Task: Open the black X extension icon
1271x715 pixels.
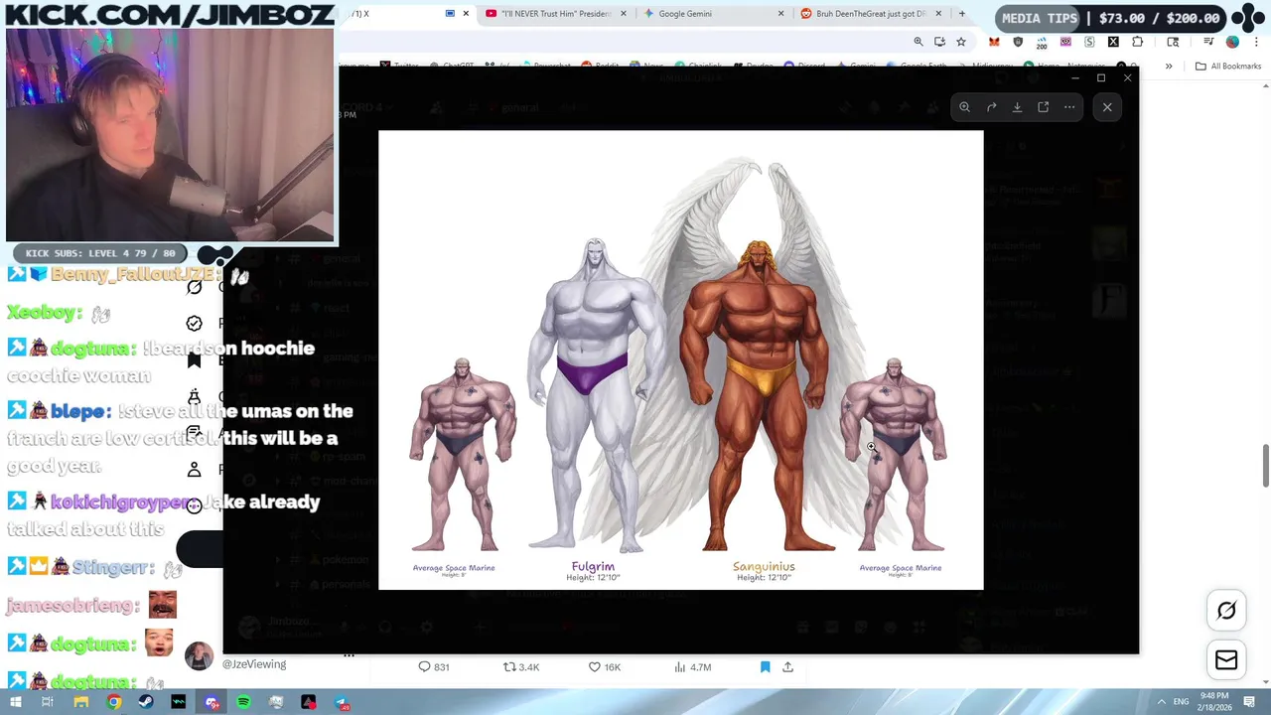Action: pyautogui.click(x=1113, y=42)
